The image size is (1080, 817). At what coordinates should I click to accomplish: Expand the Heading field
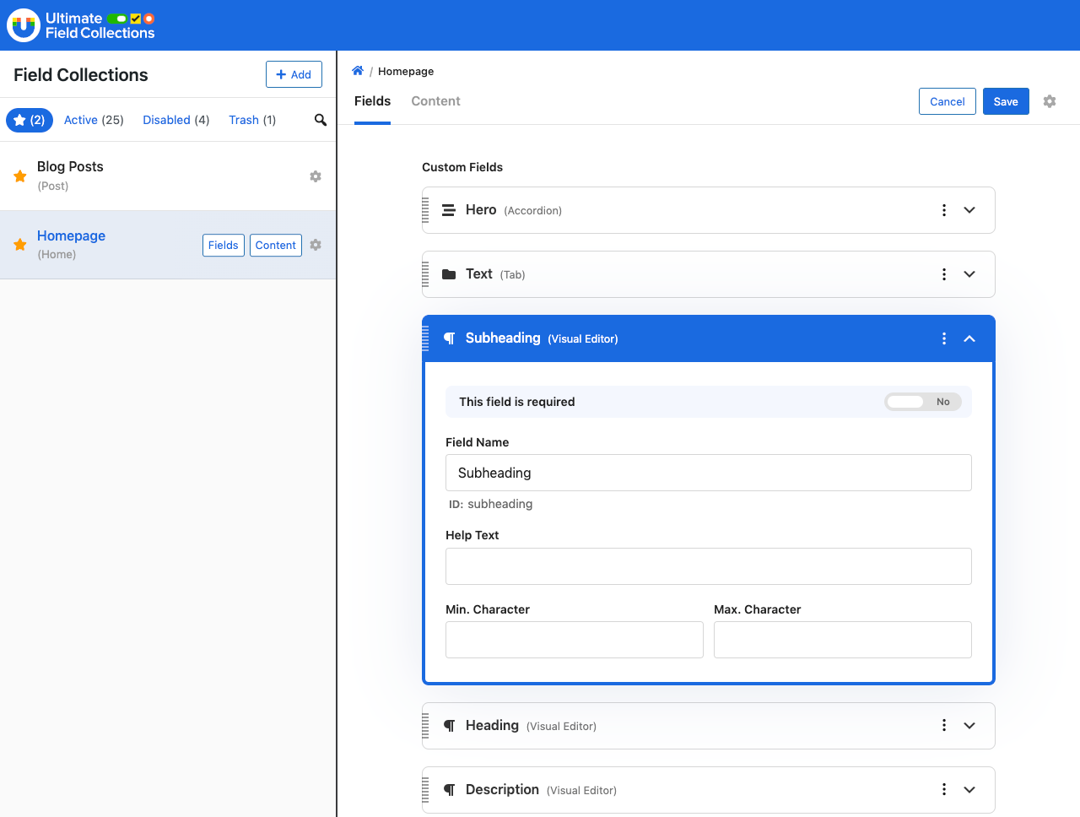click(969, 726)
